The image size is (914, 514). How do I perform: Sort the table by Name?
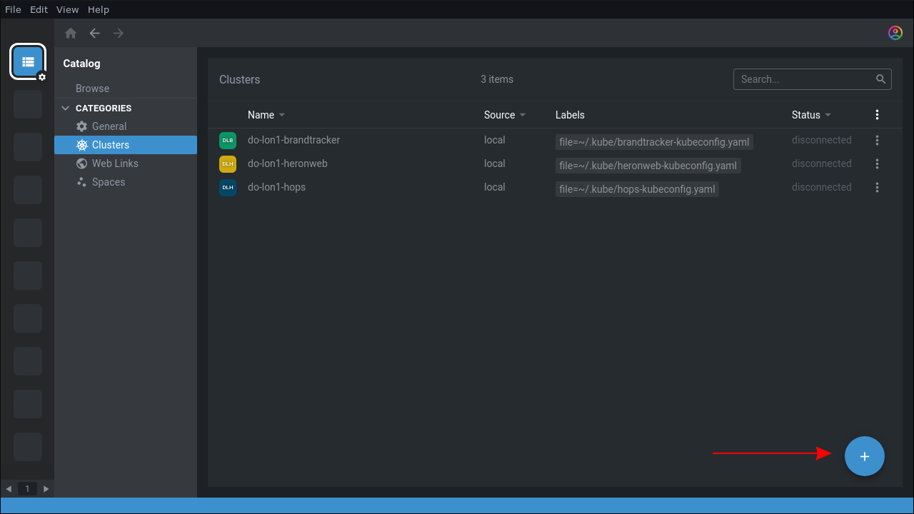click(x=266, y=115)
